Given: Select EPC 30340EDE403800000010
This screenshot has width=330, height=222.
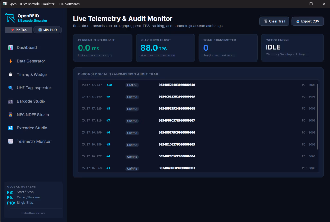Looking at the screenshot, I should tap(177, 85).
